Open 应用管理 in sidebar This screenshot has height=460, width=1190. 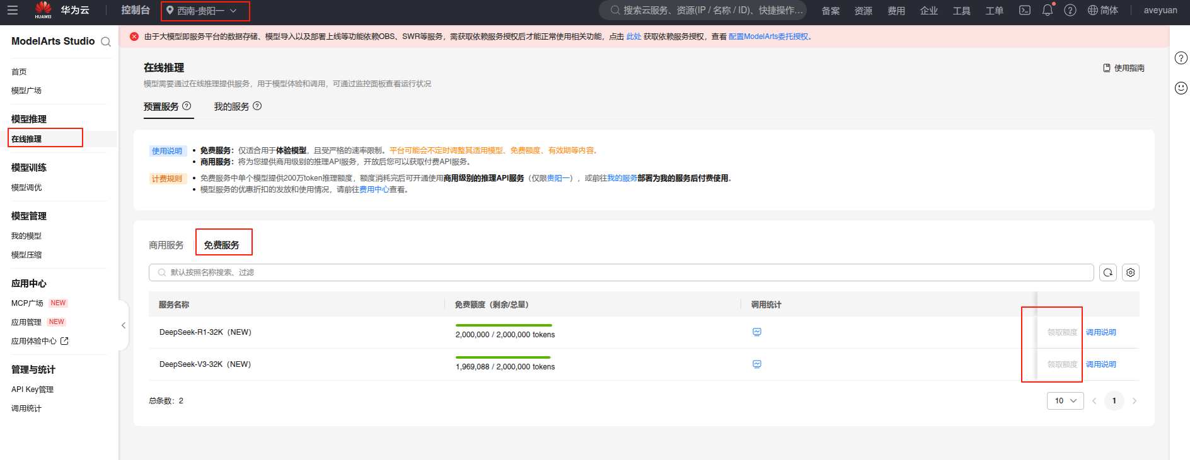coord(26,322)
